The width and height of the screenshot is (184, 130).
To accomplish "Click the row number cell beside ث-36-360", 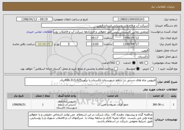I will tap(173, 104).
